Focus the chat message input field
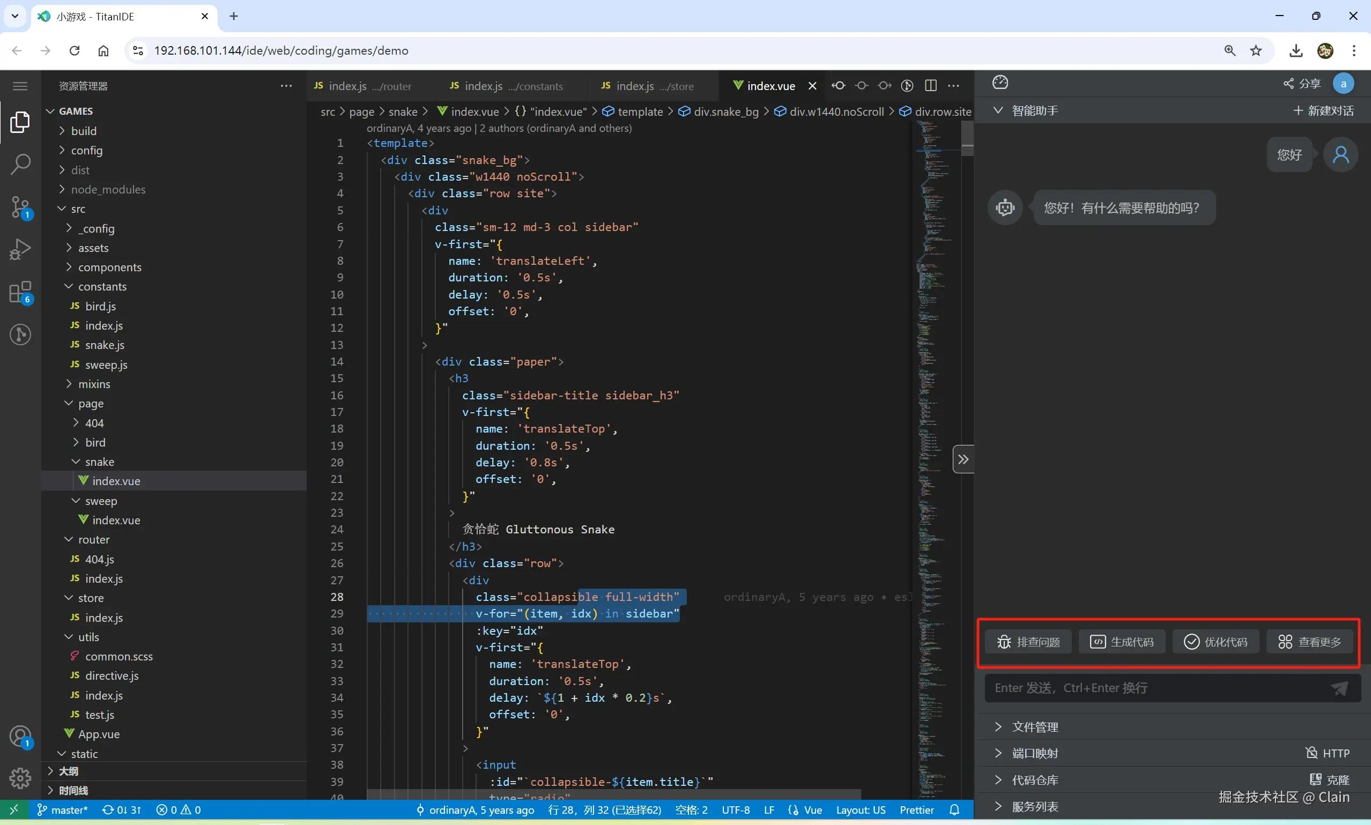The width and height of the screenshot is (1371, 825). [1157, 688]
